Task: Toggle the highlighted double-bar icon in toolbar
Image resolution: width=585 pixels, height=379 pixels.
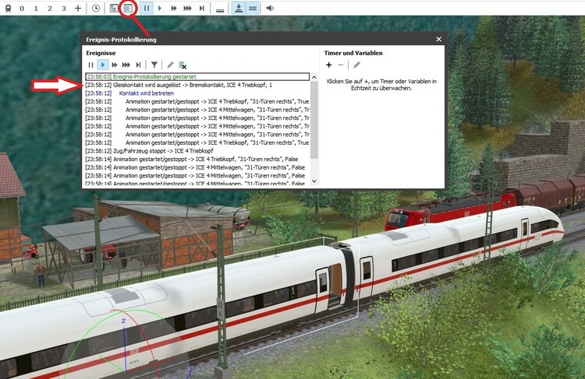Action: (253, 8)
